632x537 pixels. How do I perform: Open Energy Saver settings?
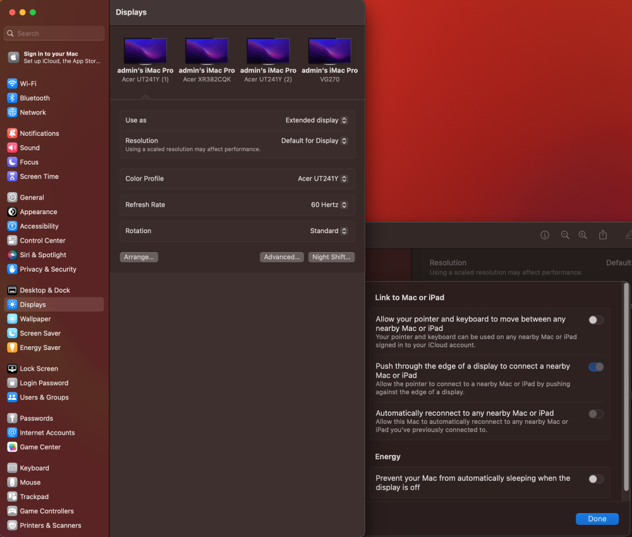(54, 347)
